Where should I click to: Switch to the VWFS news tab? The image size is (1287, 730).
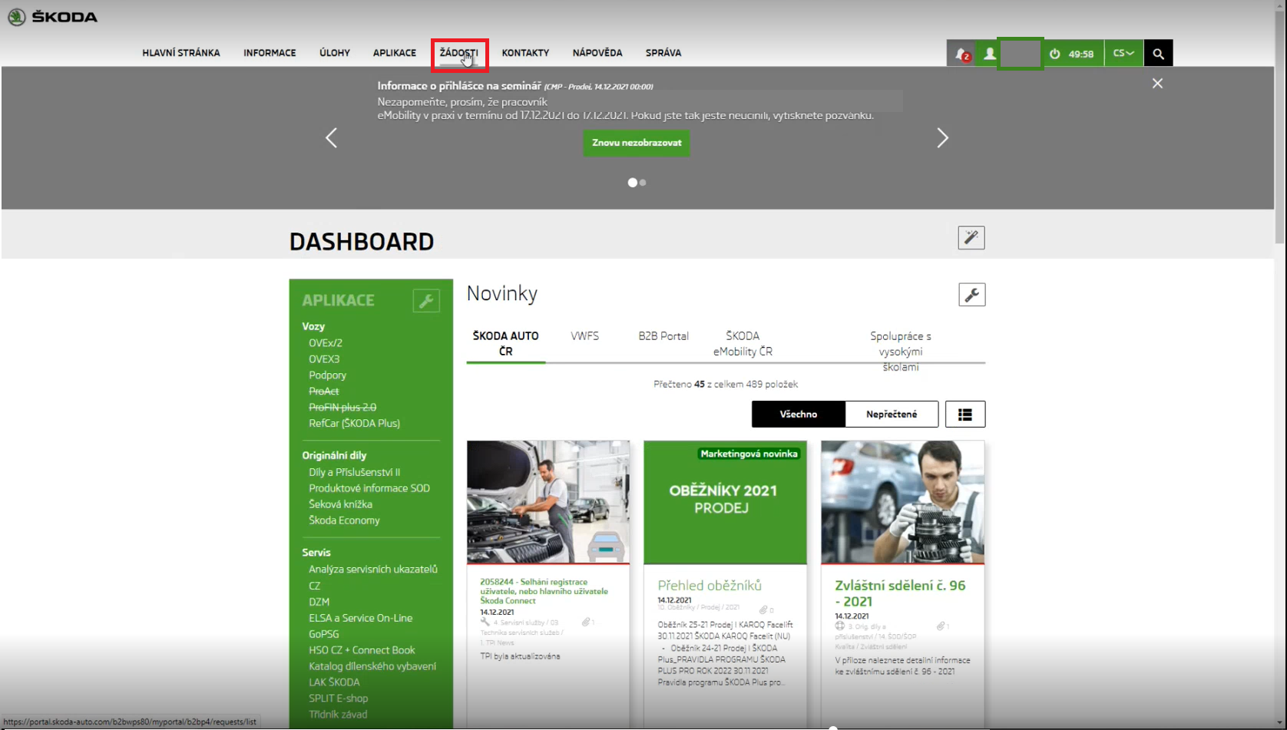click(584, 336)
